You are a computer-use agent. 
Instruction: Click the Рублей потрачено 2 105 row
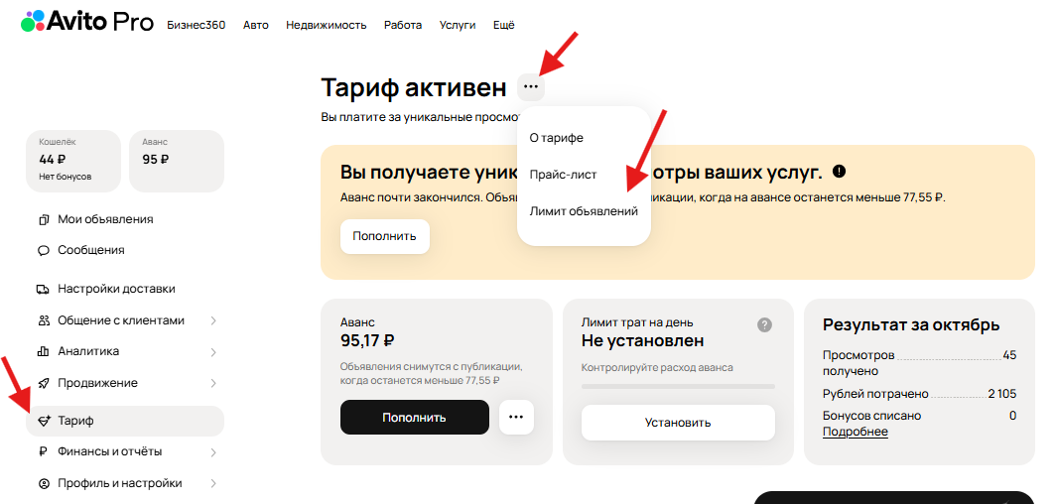click(x=919, y=394)
